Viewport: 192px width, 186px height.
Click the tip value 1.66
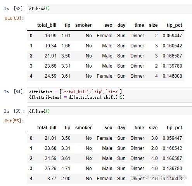point(66,46)
